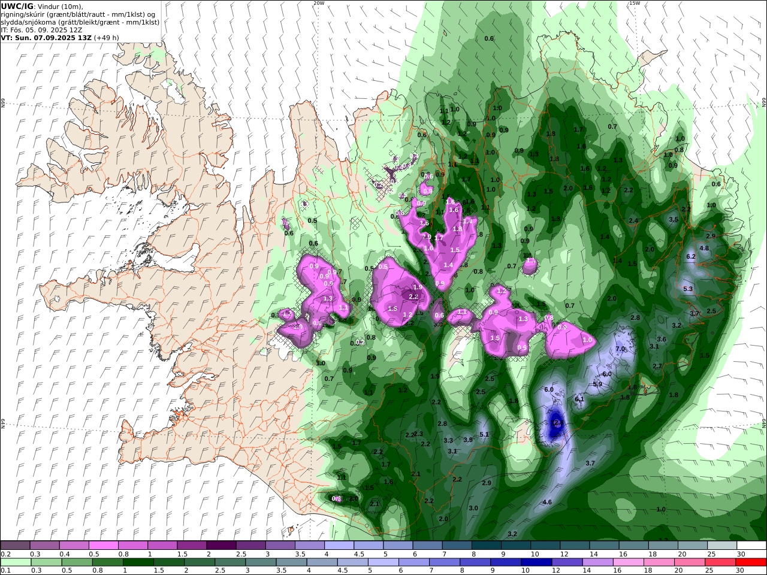Select the navy blue 10 swatch in the bottom legend row
Screen dimensions: 767x575
tap(536, 562)
